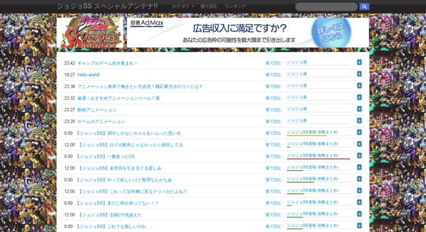
Task: Remove the 30分しかないカエル row via X icon
Action: point(359,133)
